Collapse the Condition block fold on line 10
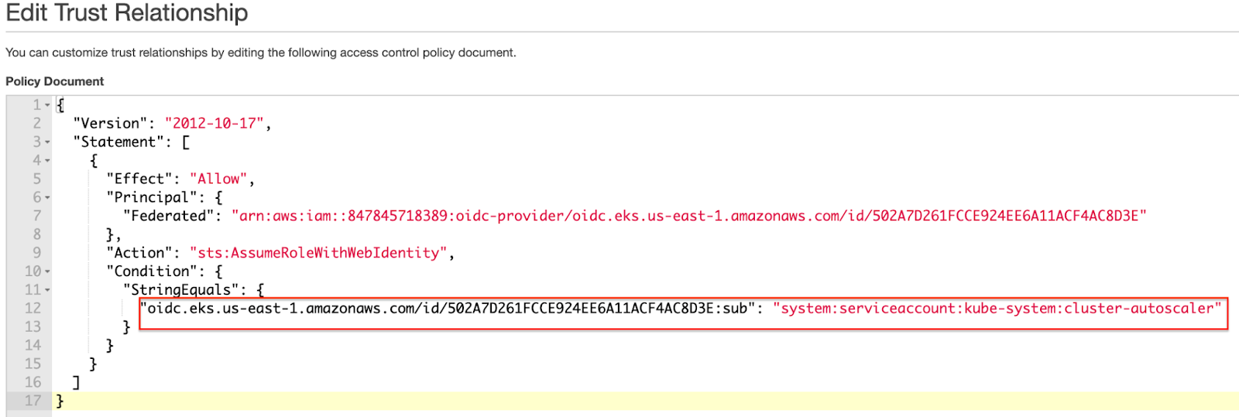Screen dimensions: 1239x417 tap(47, 272)
